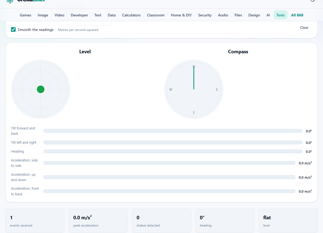
Task: Click the shakes detected stat card
Action: coord(161,221)
